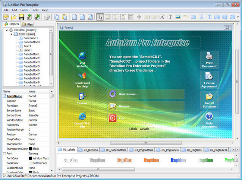Select the blue 'T' fade text tool
Image resolution: width=242 pixels, height=180 pixels.
tap(209, 17)
